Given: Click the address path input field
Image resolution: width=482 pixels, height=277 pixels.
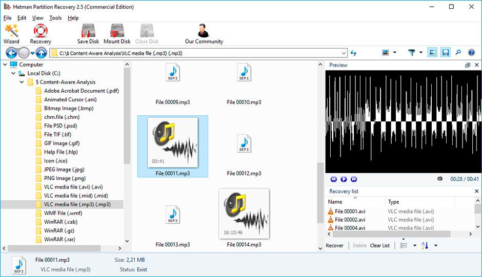Looking at the screenshot, I should (x=198, y=53).
